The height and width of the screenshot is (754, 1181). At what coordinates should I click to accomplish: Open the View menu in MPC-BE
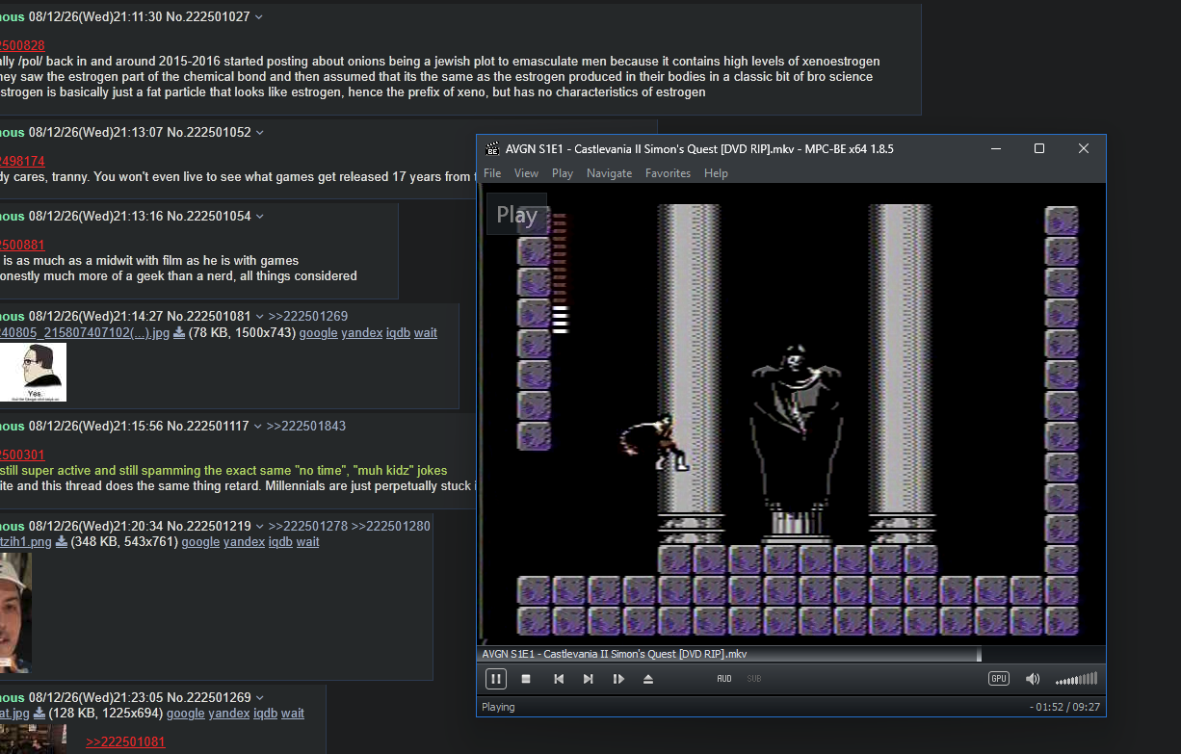pos(526,173)
